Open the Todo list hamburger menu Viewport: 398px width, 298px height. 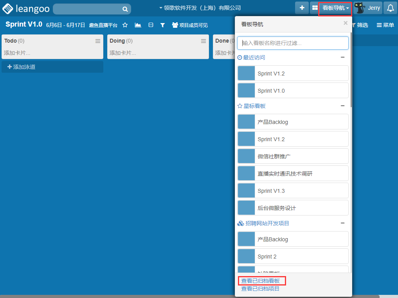click(x=98, y=41)
